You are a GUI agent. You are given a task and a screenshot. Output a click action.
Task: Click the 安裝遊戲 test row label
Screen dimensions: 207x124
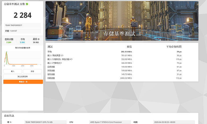coord(51,71)
